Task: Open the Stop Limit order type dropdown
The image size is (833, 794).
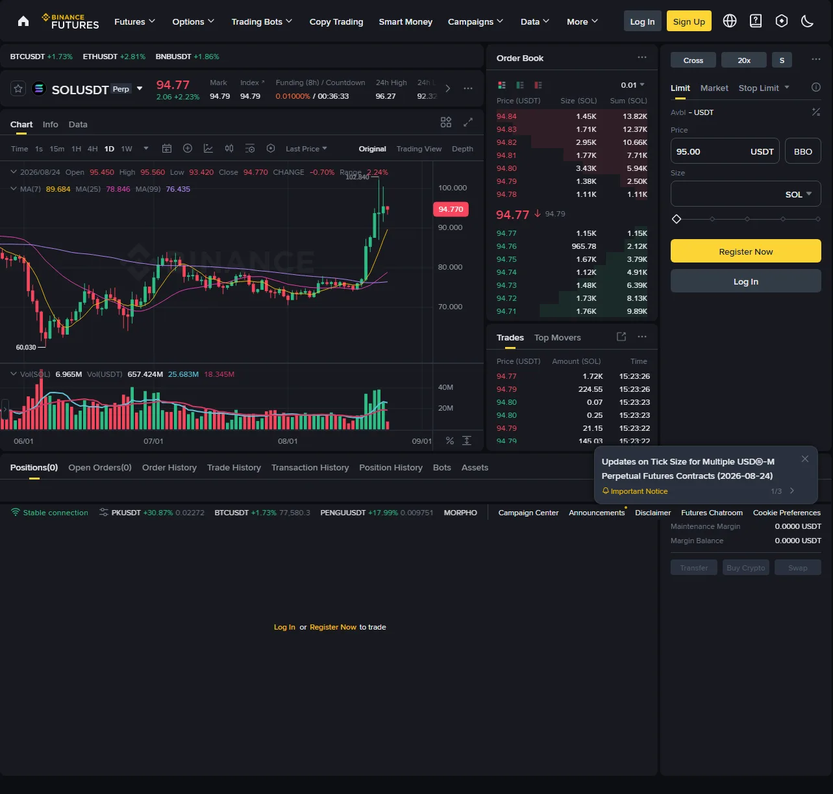Action: tap(764, 88)
